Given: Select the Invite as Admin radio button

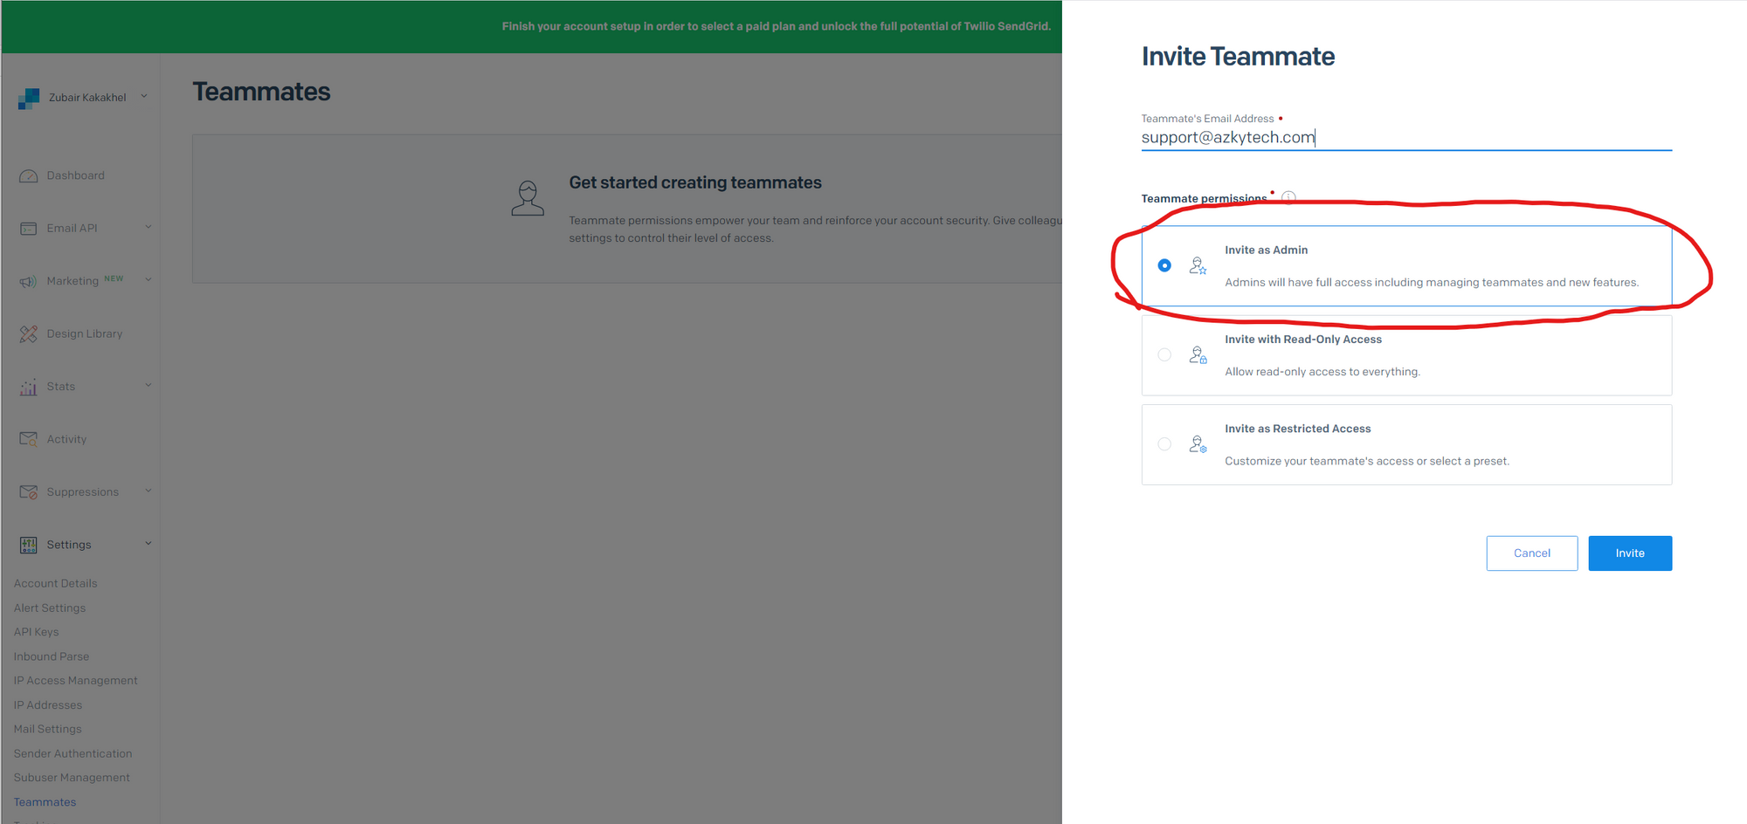Looking at the screenshot, I should point(1164,265).
